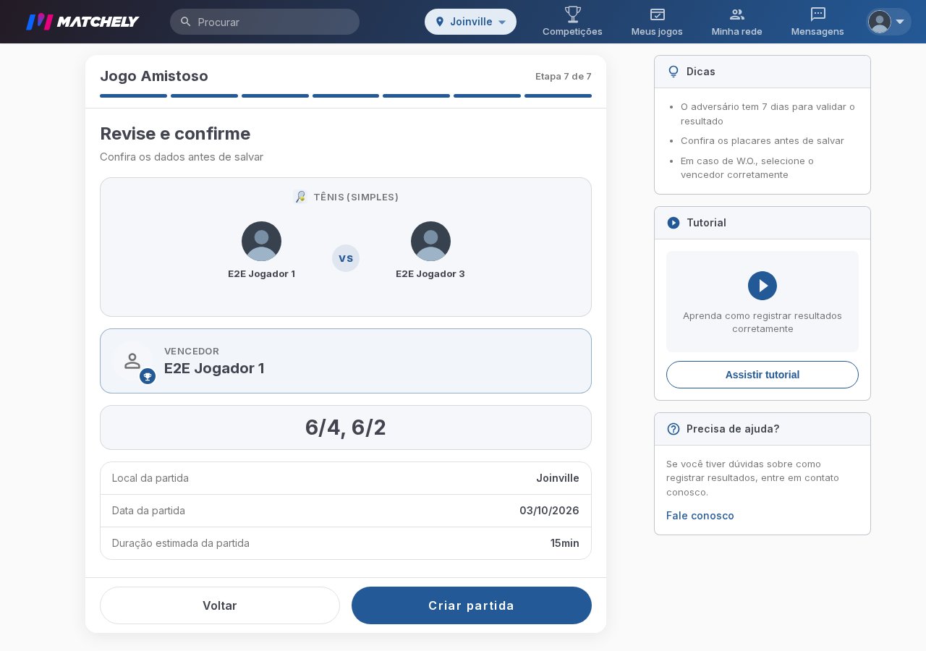This screenshot has width=926, height=651.
Task: Click the last step progress bar segment
Action: (x=558, y=95)
